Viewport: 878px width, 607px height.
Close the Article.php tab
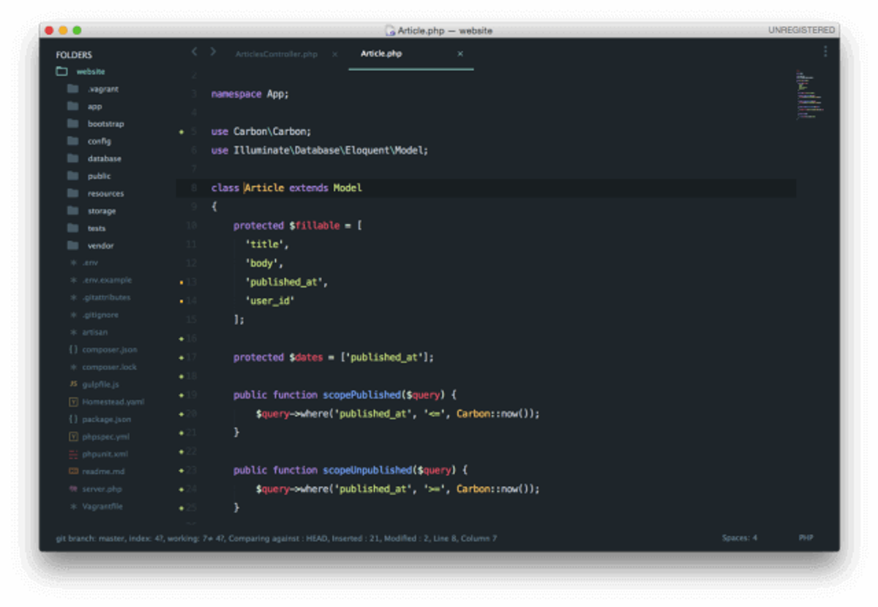tap(460, 53)
